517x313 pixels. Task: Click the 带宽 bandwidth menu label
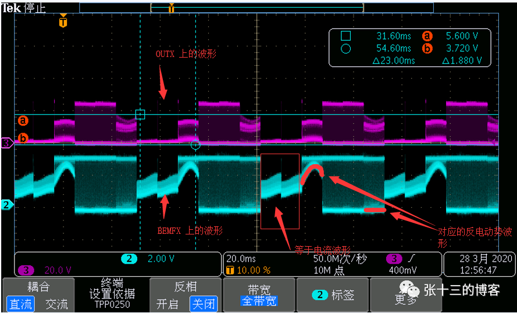pyautogui.click(x=259, y=289)
